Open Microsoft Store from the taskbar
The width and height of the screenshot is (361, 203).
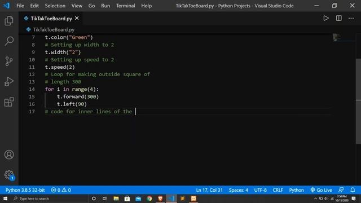pos(127,198)
